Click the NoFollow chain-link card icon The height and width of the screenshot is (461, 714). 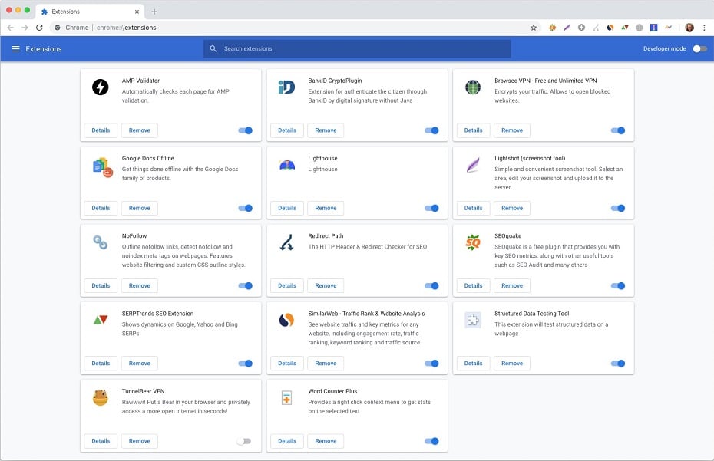click(x=100, y=242)
